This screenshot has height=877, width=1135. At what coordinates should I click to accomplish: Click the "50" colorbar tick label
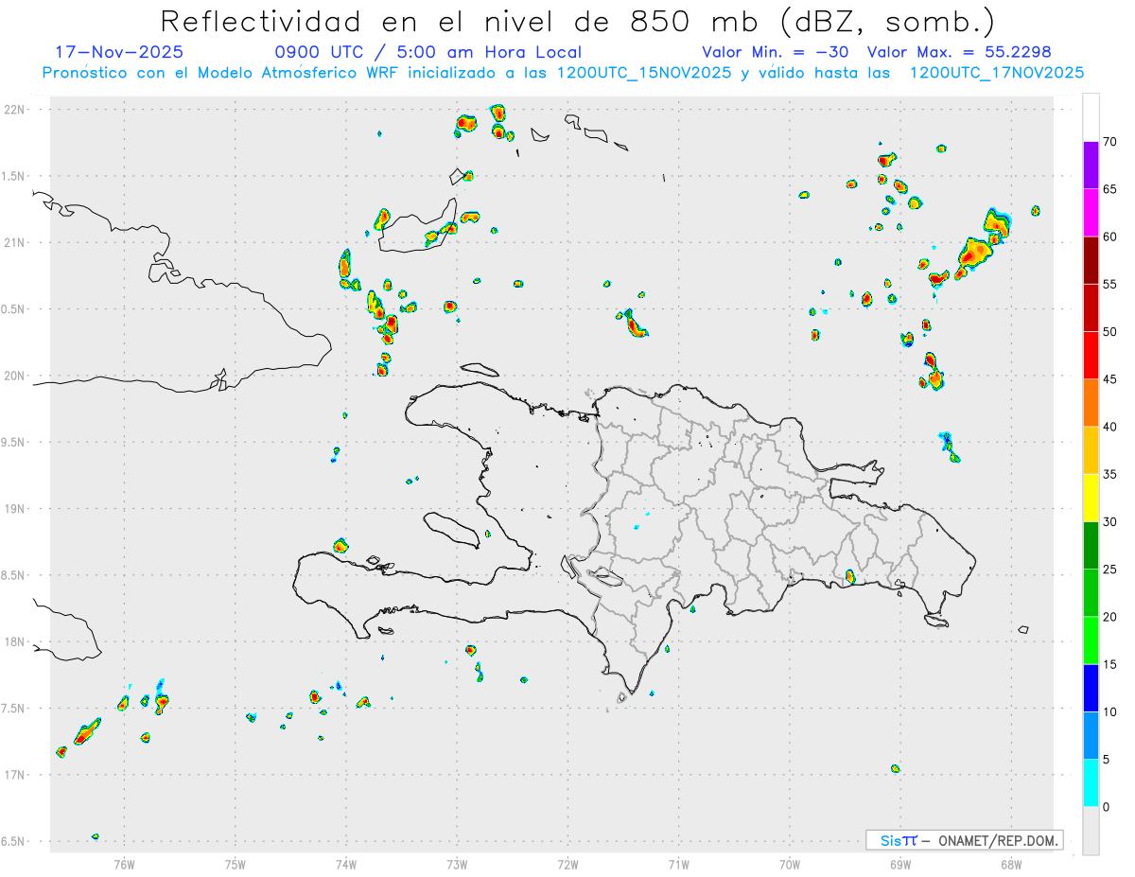click(x=1109, y=332)
